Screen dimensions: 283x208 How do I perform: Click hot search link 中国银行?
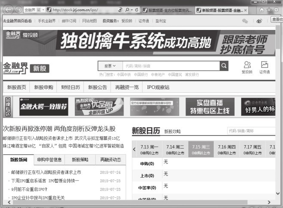[x=141, y=74]
